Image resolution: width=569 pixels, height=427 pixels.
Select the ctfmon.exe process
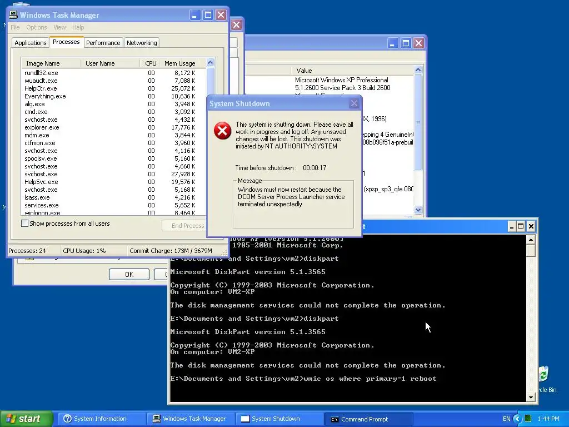40,143
